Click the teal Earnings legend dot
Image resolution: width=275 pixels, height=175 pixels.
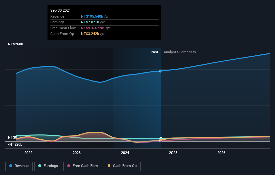(40, 166)
